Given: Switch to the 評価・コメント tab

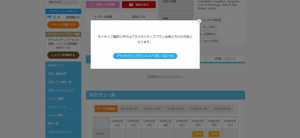Looking at the screenshot, I should click(x=226, y=59).
